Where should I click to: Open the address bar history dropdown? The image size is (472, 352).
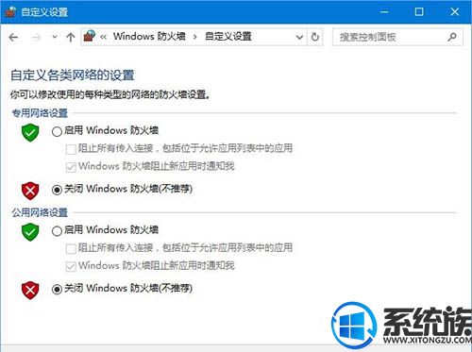coord(299,37)
